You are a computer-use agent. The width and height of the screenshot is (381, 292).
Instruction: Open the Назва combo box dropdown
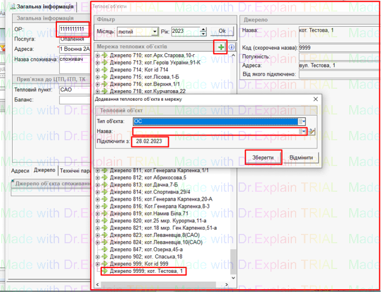coord(303,131)
